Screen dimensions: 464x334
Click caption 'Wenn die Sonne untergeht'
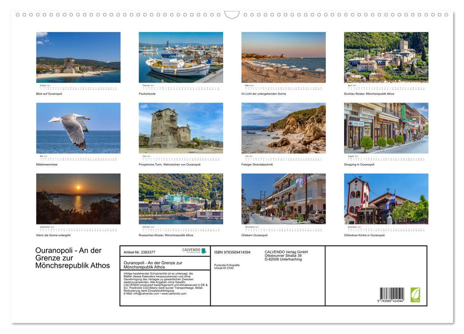pyautogui.click(x=53, y=235)
